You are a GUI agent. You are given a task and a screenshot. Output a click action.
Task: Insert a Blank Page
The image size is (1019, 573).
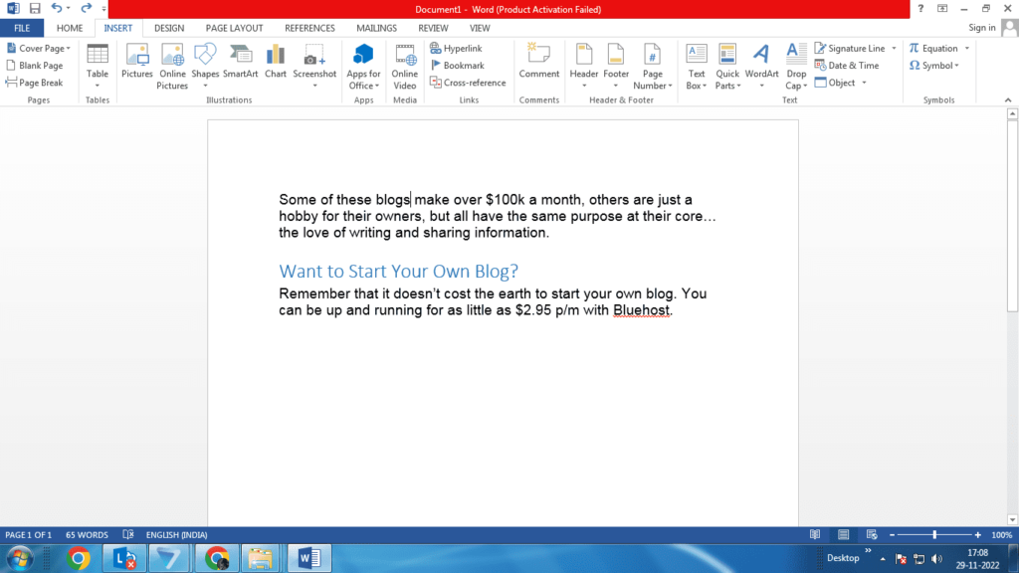(35, 65)
